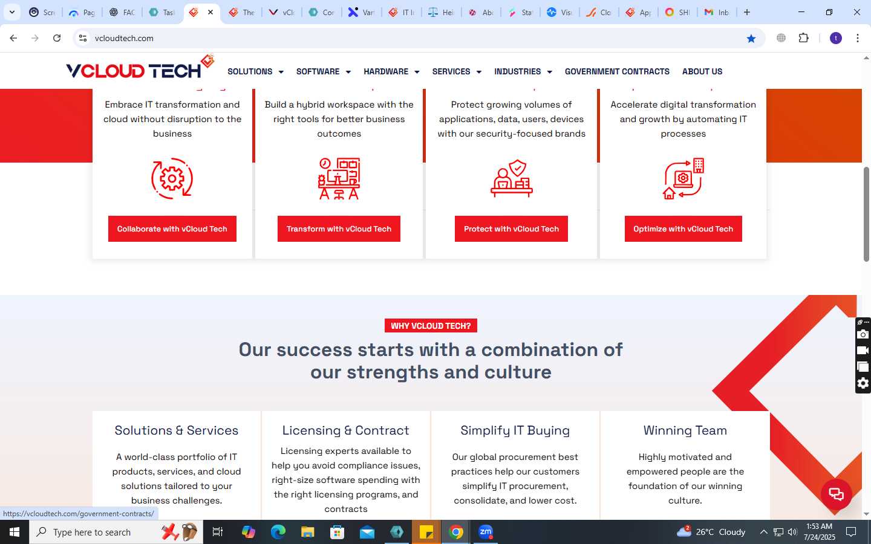The image size is (871, 544).
Task: Switch to the IT browser tab
Action: (402, 12)
